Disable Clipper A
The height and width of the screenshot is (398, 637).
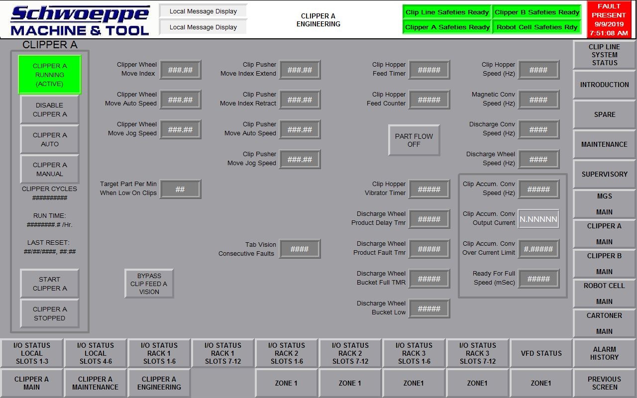pos(50,109)
